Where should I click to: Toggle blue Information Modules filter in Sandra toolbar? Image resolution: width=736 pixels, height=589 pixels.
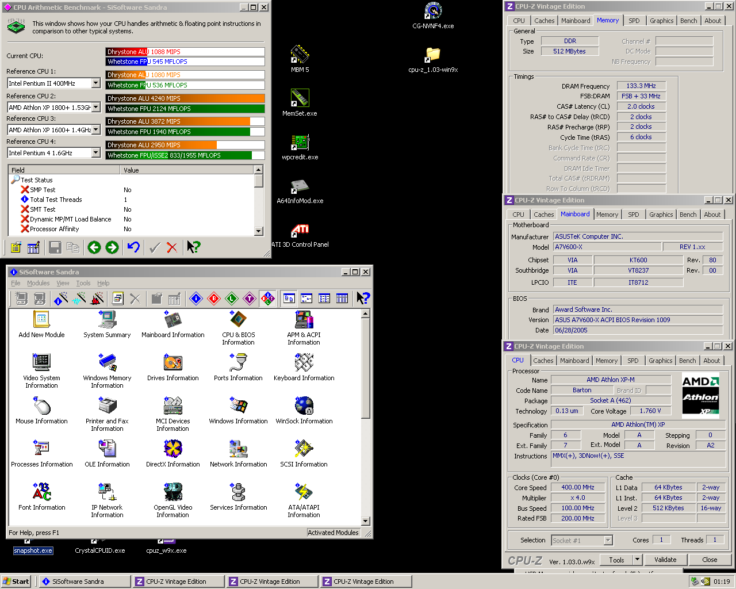click(x=196, y=298)
